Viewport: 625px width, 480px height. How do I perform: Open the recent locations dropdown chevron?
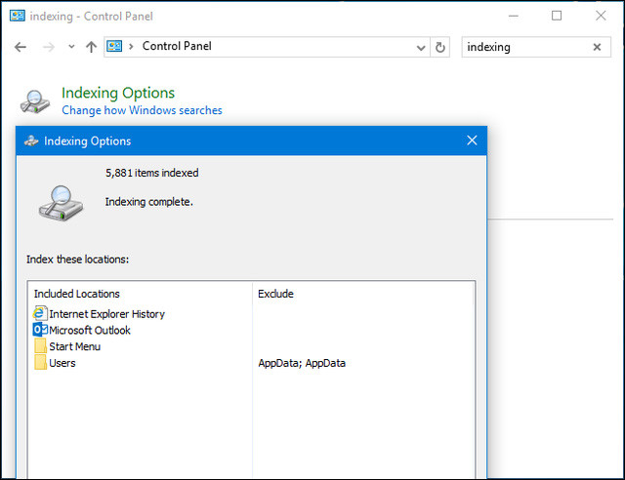[71, 47]
